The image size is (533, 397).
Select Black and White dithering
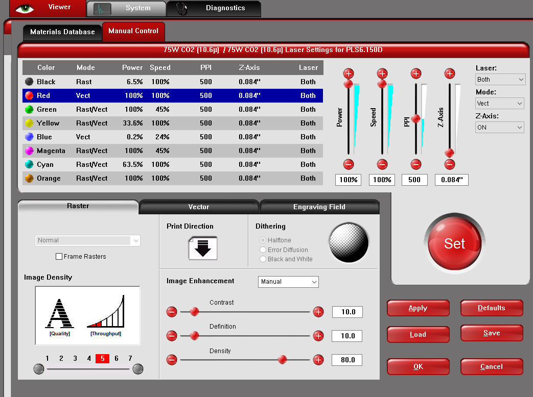point(263,259)
